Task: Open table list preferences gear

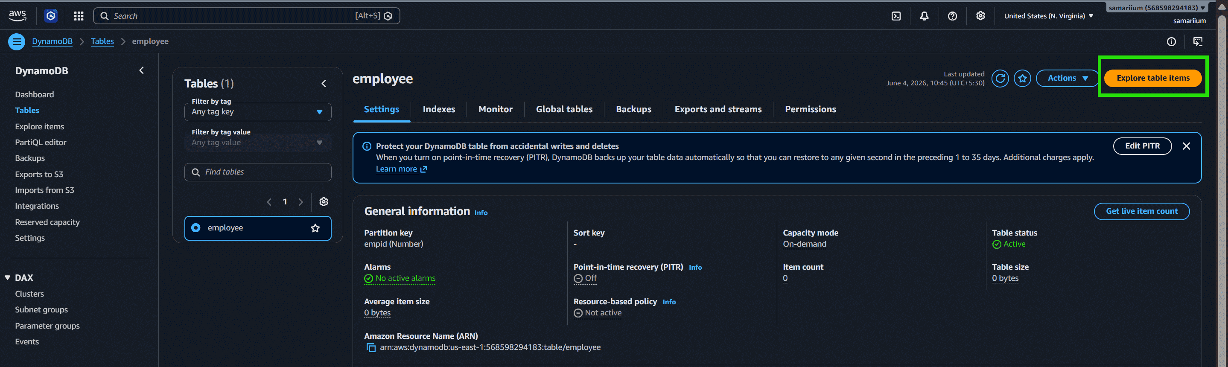Action: [324, 201]
